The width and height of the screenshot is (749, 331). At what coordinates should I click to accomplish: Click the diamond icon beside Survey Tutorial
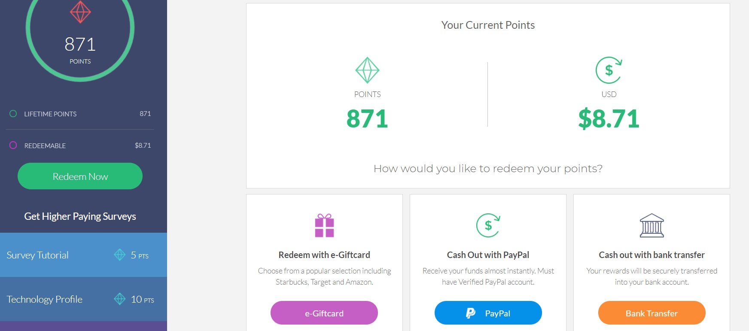click(120, 255)
